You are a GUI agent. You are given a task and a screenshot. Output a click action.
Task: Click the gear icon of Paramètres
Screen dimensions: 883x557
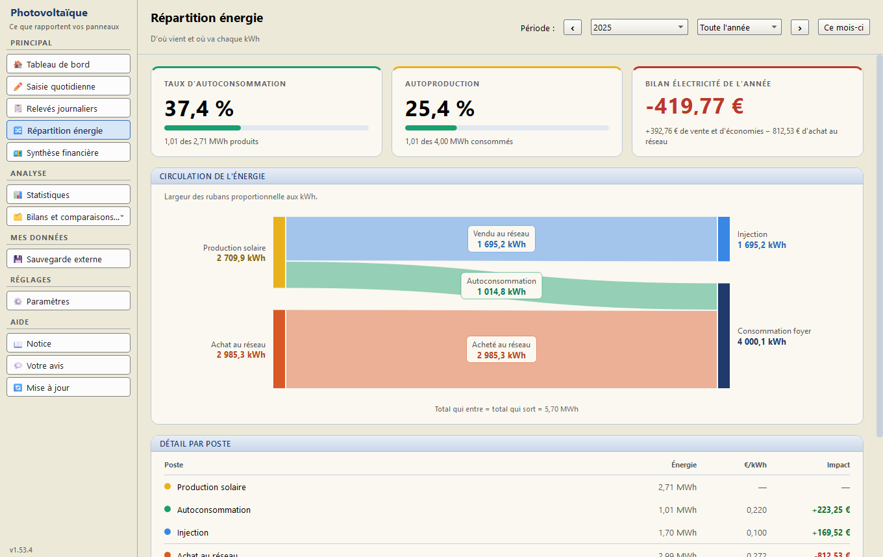pyautogui.click(x=18, y=301)
